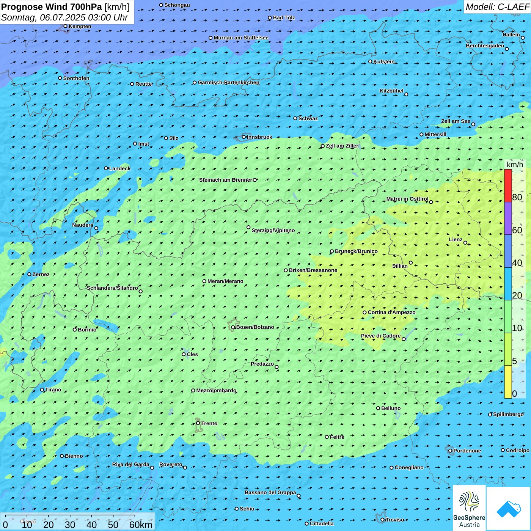Select the Bozen/Bolzano city marker

point(233,327)
